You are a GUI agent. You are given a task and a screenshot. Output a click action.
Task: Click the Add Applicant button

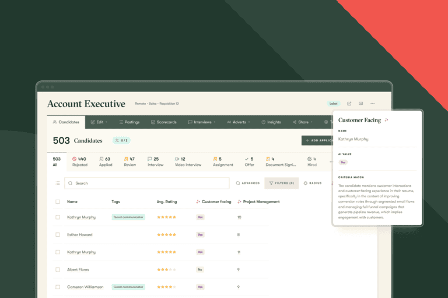[317, 140]
